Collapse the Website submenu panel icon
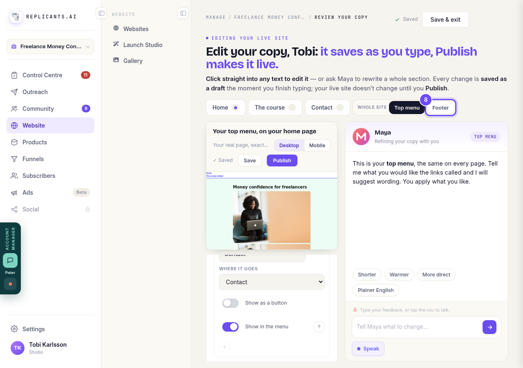 183,13
